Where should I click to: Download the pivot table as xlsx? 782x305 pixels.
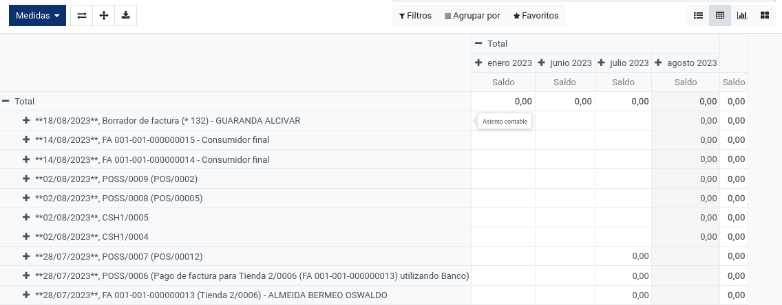[126, 15]
